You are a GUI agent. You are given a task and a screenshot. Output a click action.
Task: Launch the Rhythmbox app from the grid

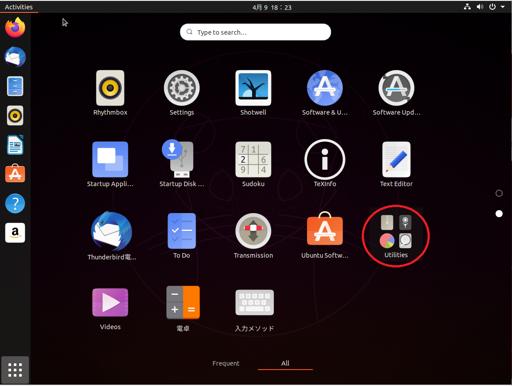pos(110,93)
